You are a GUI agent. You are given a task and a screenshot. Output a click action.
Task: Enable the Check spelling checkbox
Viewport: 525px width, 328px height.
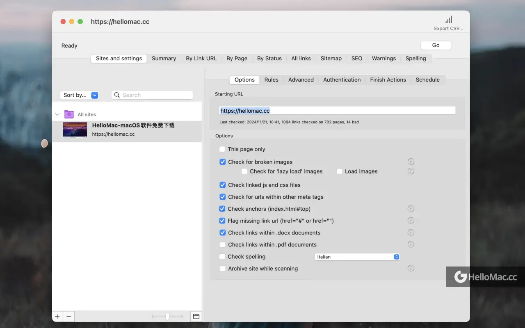point(222,257)
